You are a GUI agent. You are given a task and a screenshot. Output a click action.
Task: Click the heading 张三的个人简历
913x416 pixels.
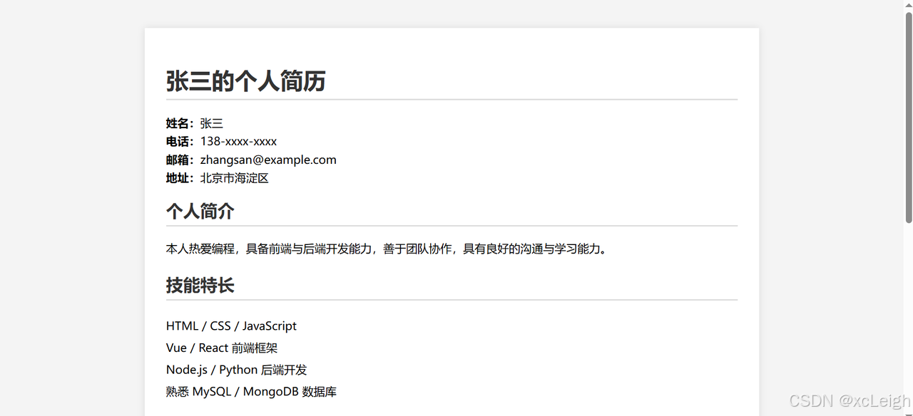click(245, 81)
